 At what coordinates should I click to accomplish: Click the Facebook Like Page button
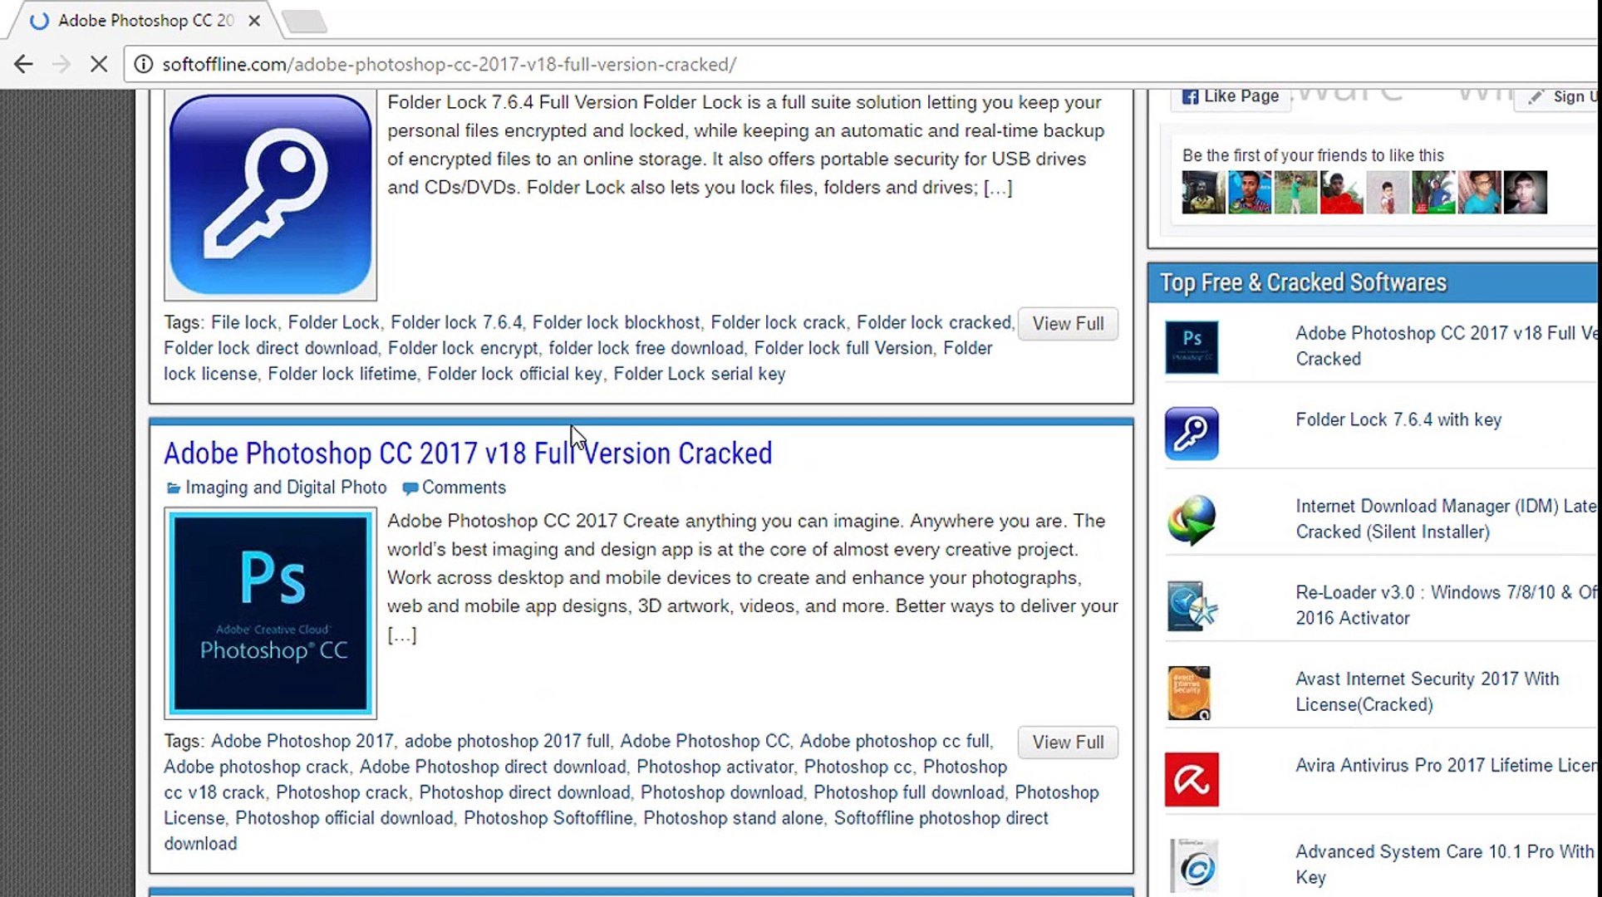point(1231,96)
